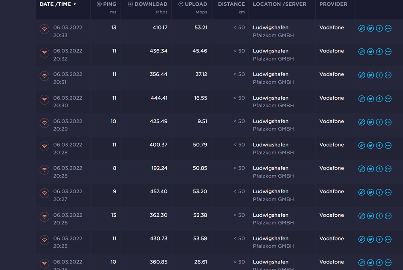Share the 20:29 result on Twitter
This screenshot has height=270, width=403.
click(370, 122)
